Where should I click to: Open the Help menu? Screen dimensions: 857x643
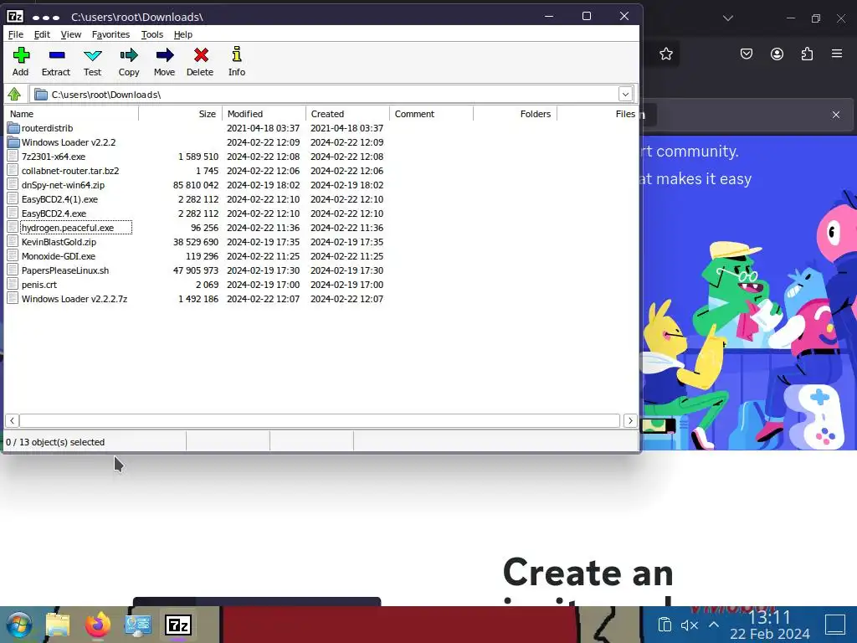coord(183,34)
